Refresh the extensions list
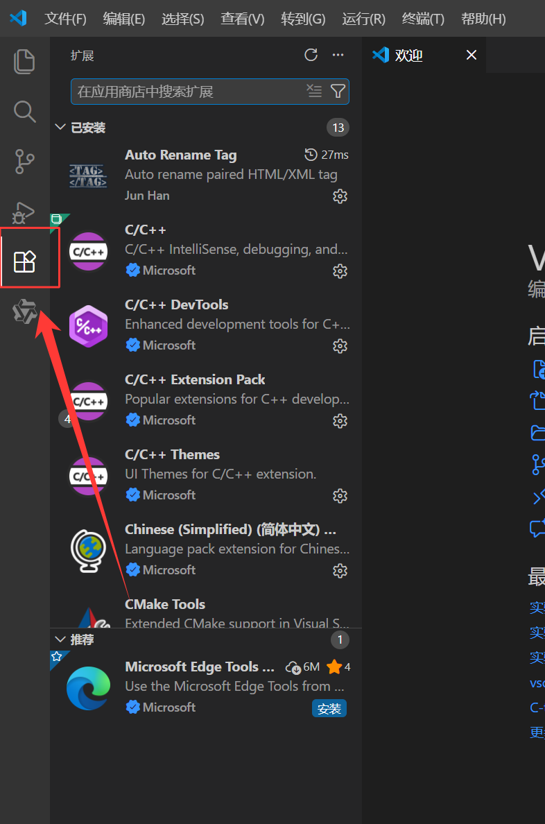545x824 pixels. coord(311,55)
